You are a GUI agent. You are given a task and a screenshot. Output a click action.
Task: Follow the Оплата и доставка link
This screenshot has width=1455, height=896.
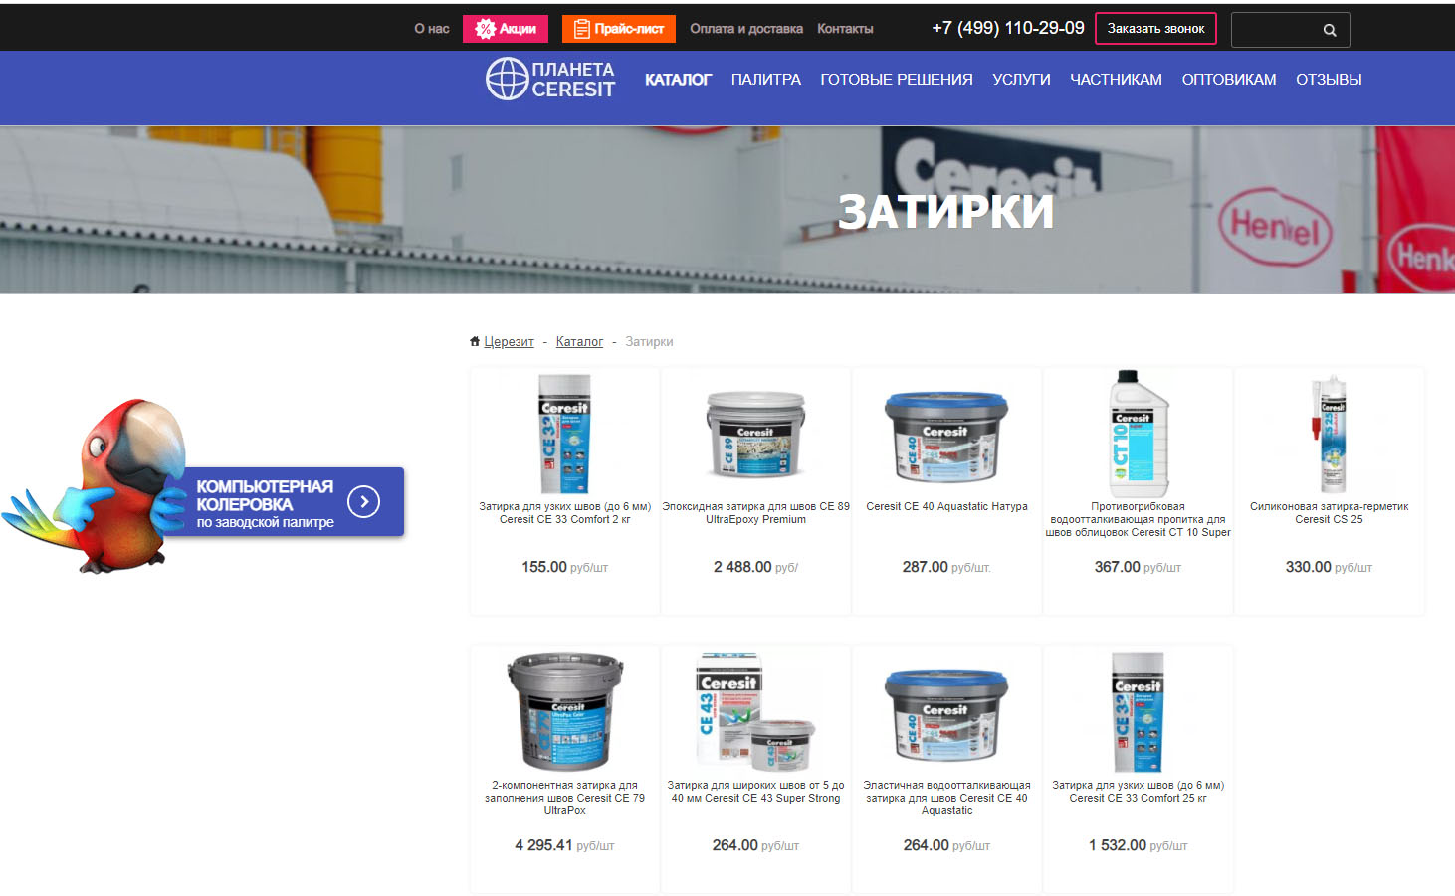[x=746, y=29]
